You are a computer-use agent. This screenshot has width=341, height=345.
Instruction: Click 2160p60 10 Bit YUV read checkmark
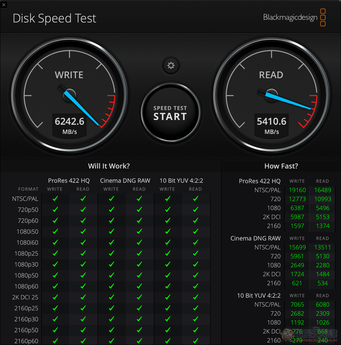tap(195, 341)
